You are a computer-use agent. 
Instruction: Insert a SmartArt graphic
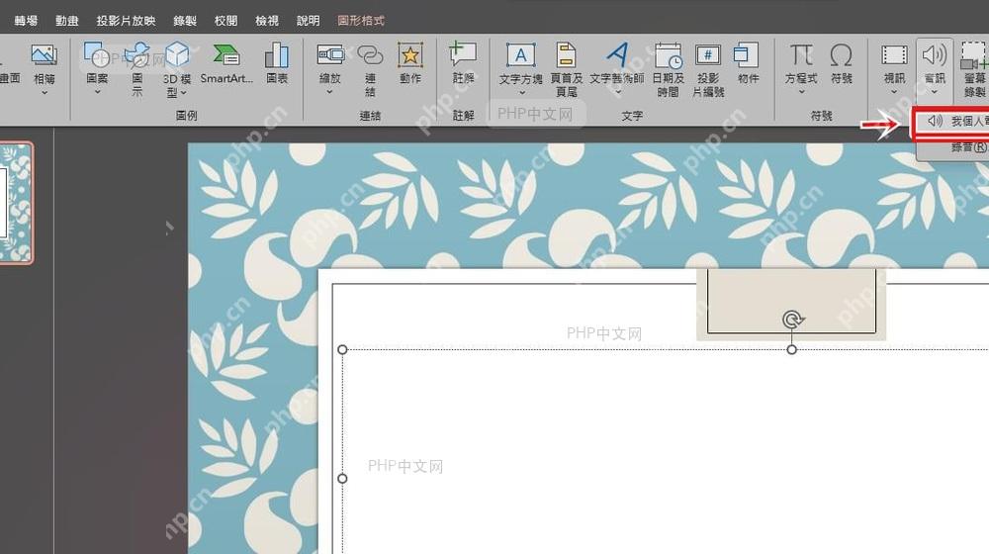point(226,63)
